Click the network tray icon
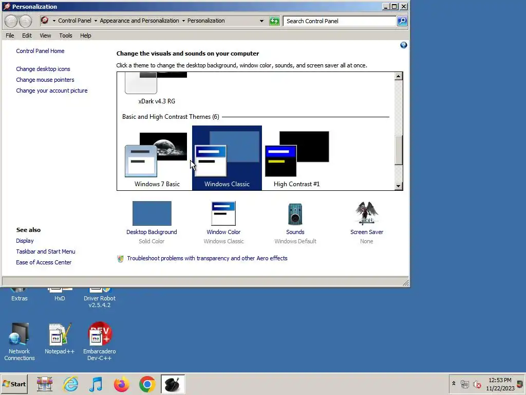526x395 pixels. (x=464, y=384)
